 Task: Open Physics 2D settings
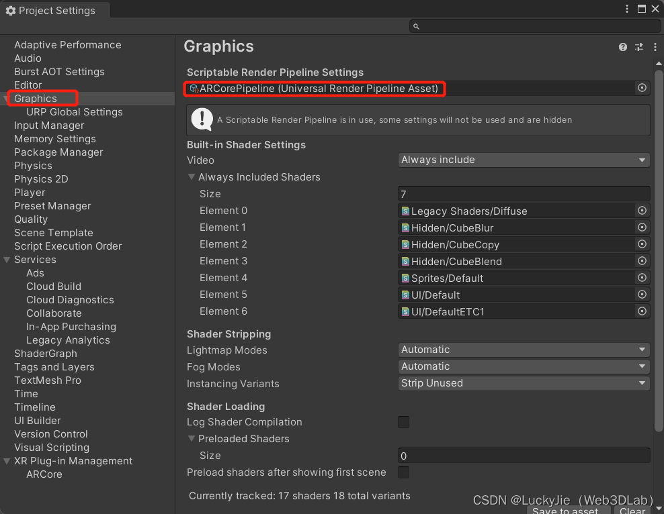coord(41,179)
